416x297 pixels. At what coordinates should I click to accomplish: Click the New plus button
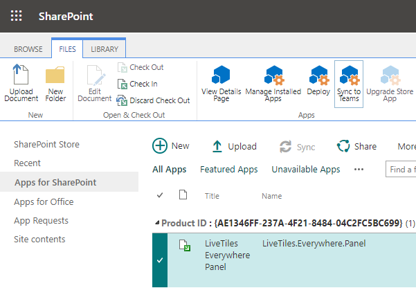coord(170,145)
